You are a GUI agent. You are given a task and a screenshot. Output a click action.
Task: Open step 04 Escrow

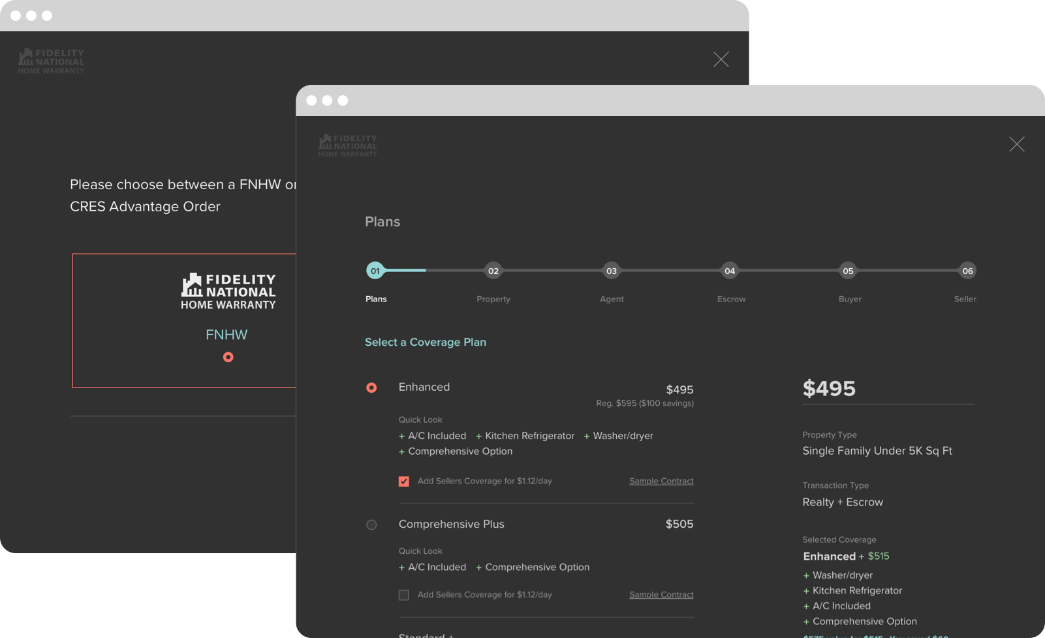(730, 271)
